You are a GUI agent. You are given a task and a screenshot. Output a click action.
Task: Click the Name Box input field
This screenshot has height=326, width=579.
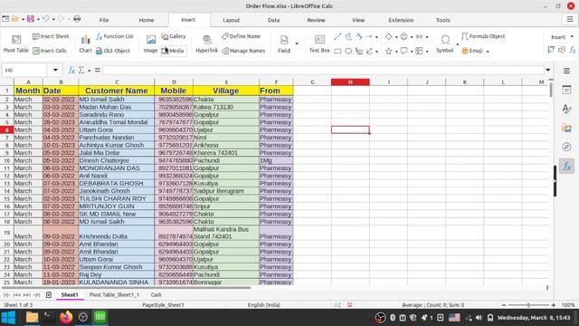click(x=24, y=70)
